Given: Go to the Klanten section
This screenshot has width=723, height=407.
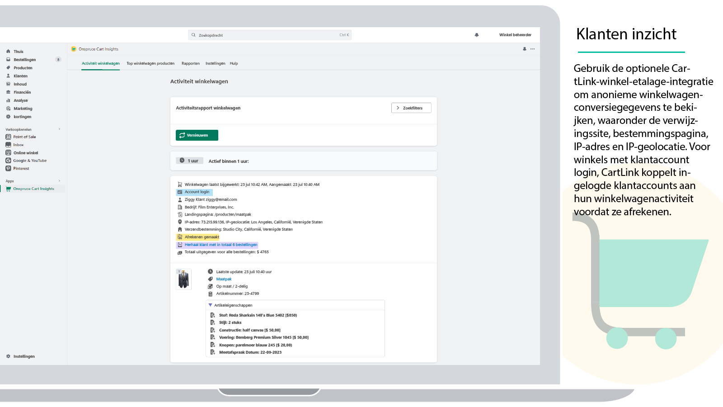Looking at the screenshot, I should pyautogui.click(x=20, y=76).
